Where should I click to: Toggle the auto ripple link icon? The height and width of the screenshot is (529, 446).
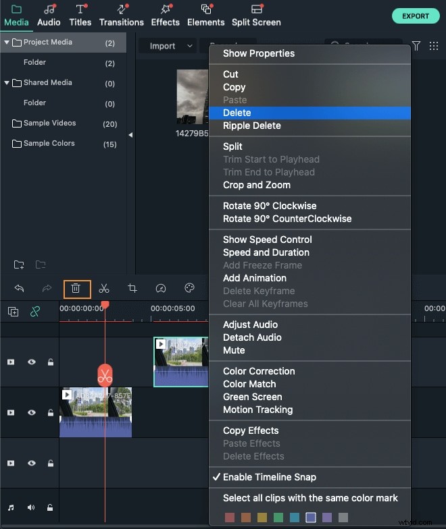(x=35, y=312)
